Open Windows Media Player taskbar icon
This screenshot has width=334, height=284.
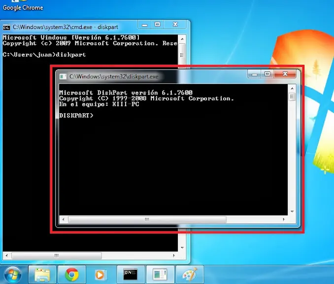[x=100, y=275]
